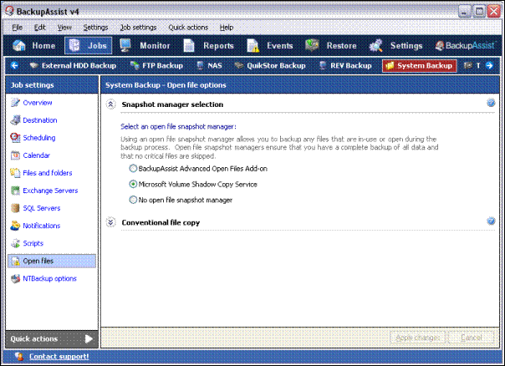Open the Edit menu
This screenshot has width=505, height=366.
[x=40, y=28]
